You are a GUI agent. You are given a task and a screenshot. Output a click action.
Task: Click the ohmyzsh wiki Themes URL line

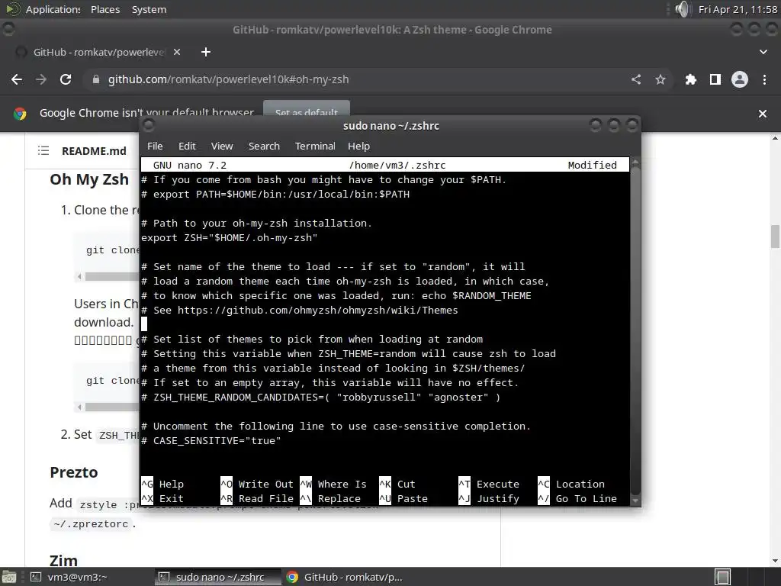tap(299, 310)
